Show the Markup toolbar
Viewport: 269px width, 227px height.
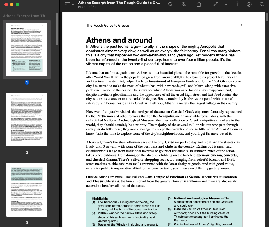point(249,4)
